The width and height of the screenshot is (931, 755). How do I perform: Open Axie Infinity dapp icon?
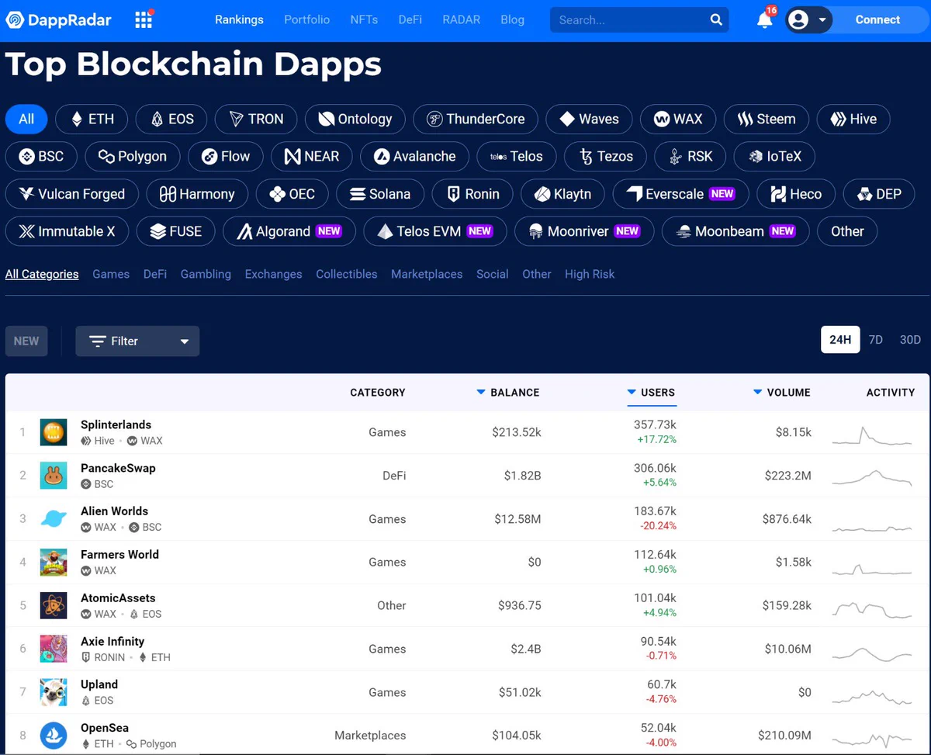[54, 649]
